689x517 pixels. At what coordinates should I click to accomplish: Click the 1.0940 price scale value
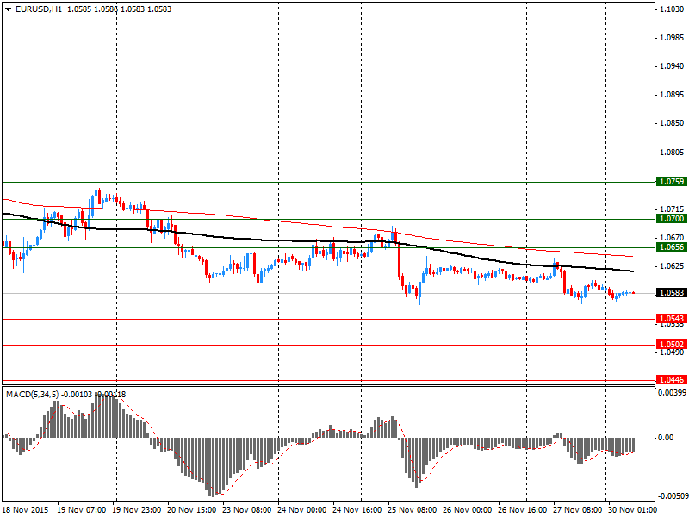pos(673,66)
